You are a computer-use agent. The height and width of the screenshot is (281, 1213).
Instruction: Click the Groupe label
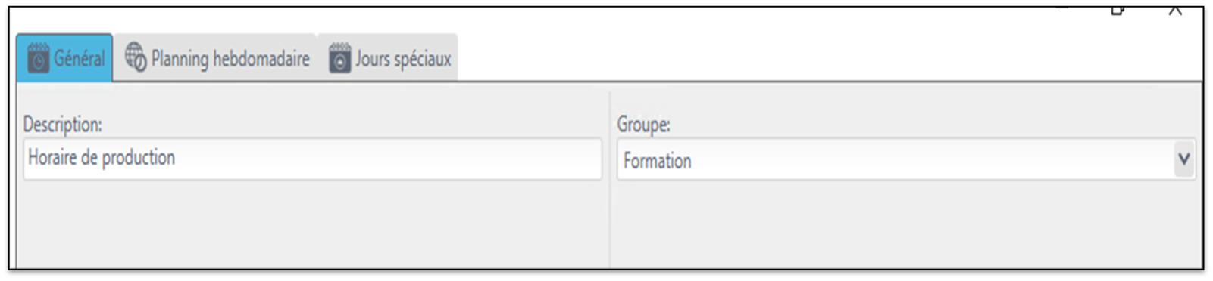643,124
